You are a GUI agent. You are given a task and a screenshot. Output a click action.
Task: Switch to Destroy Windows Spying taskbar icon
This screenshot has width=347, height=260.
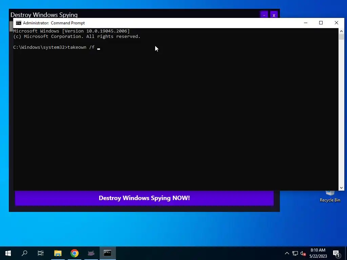[x=91, y=253]
